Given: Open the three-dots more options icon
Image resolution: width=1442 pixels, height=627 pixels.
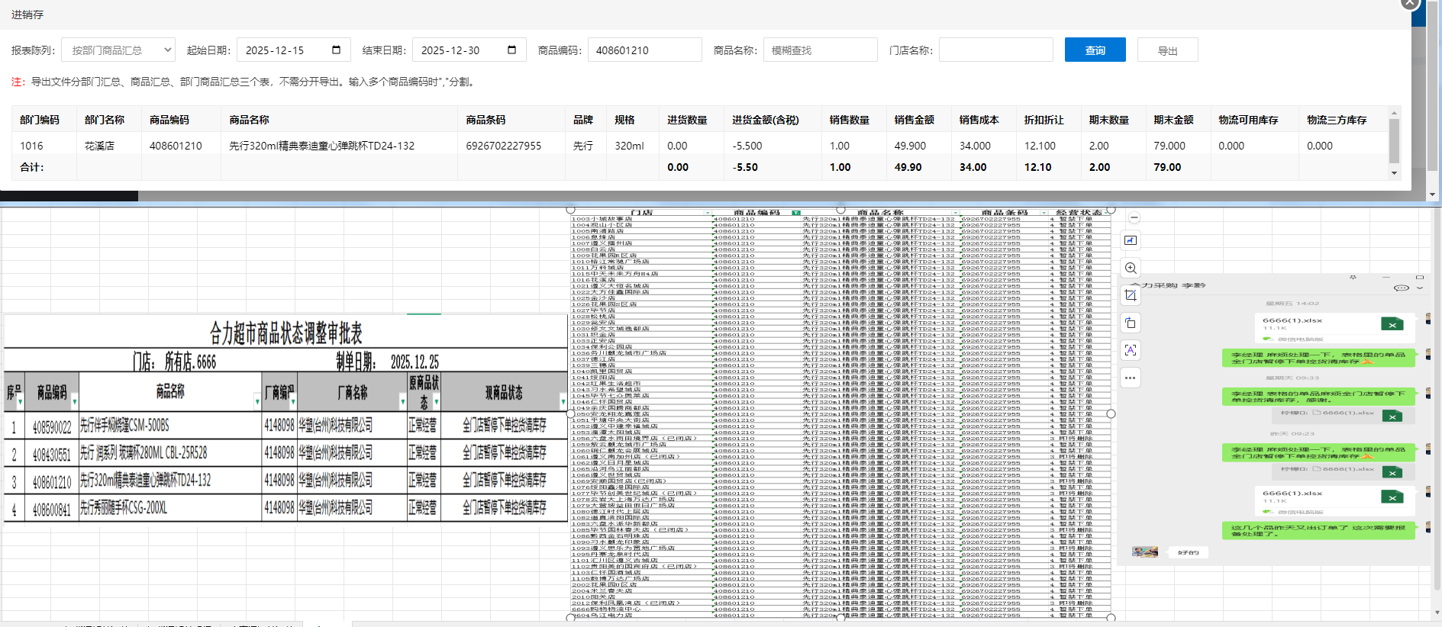Looking at the screenshot, I should [x=1131, y=378].
